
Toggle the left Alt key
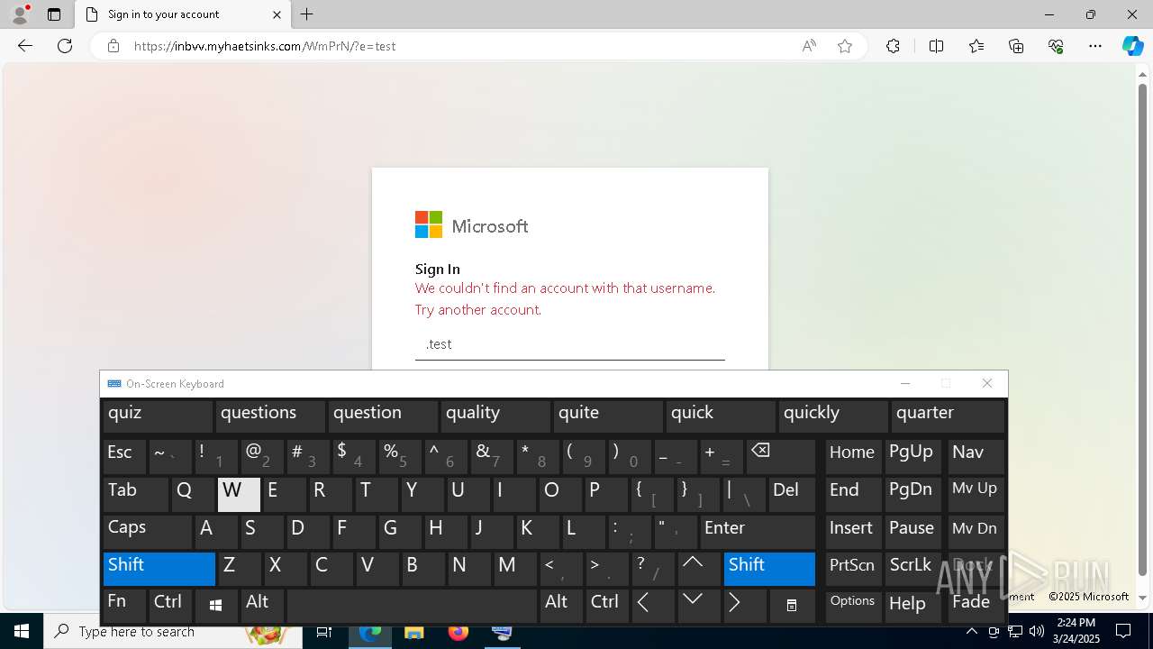(262, 605)
